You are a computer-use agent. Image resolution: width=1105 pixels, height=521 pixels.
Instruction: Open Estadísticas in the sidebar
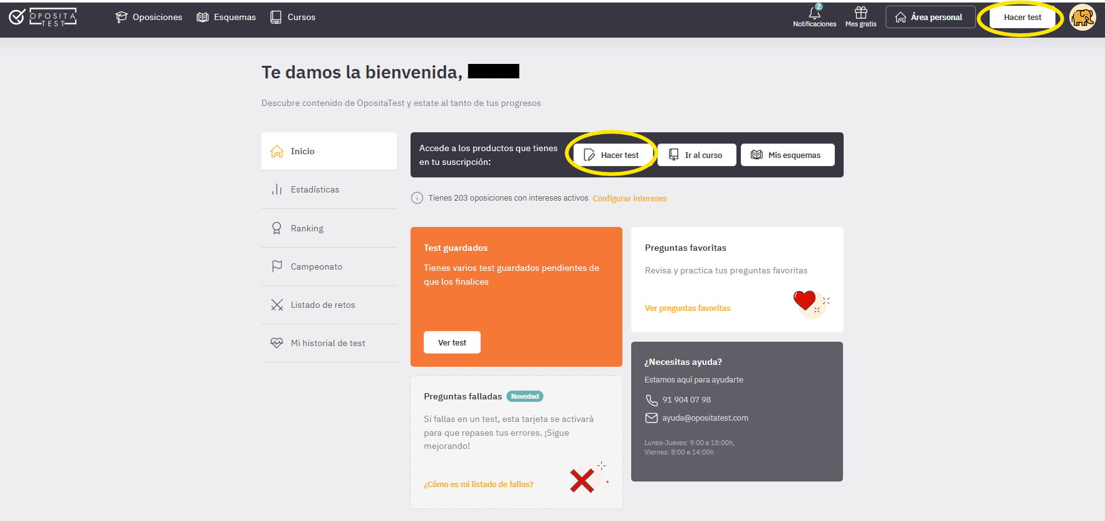(x=329, y=189)
